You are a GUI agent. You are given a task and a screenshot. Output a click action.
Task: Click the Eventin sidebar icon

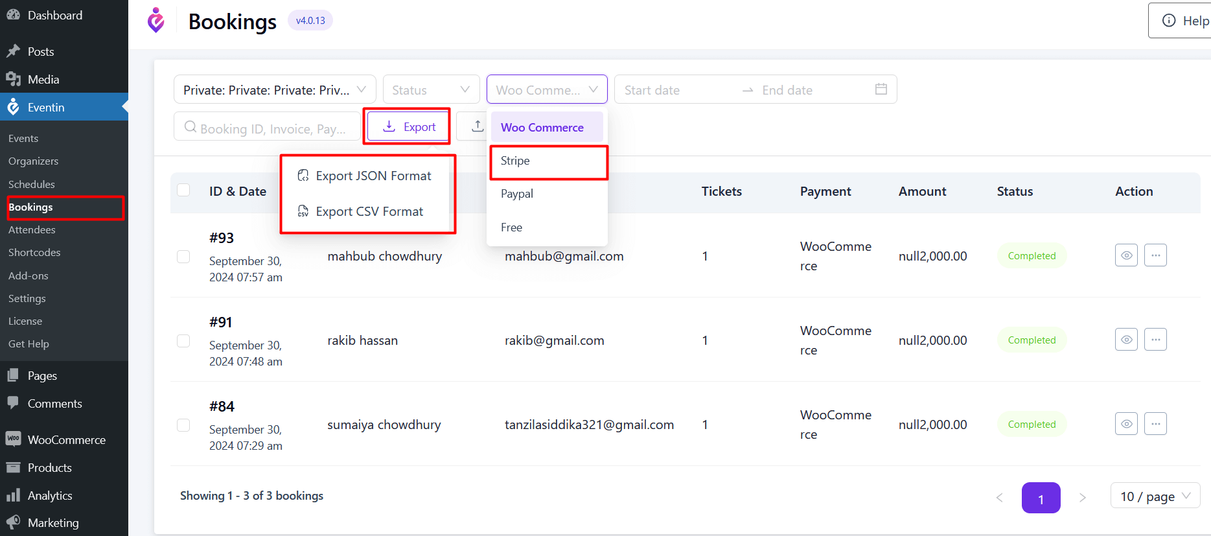[13, 107]
